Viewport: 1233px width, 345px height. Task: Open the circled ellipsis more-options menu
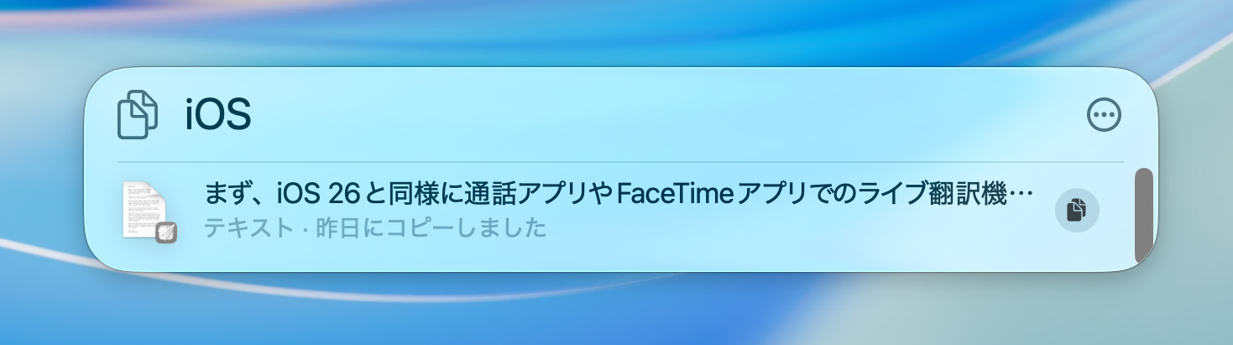tap(1104, 115)
